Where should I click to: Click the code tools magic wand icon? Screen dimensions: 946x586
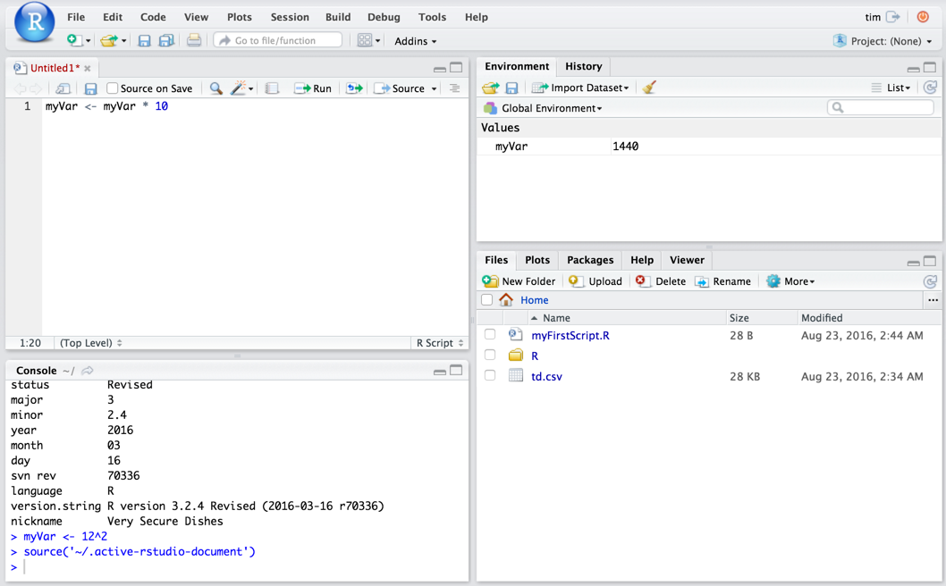(239, 88)
